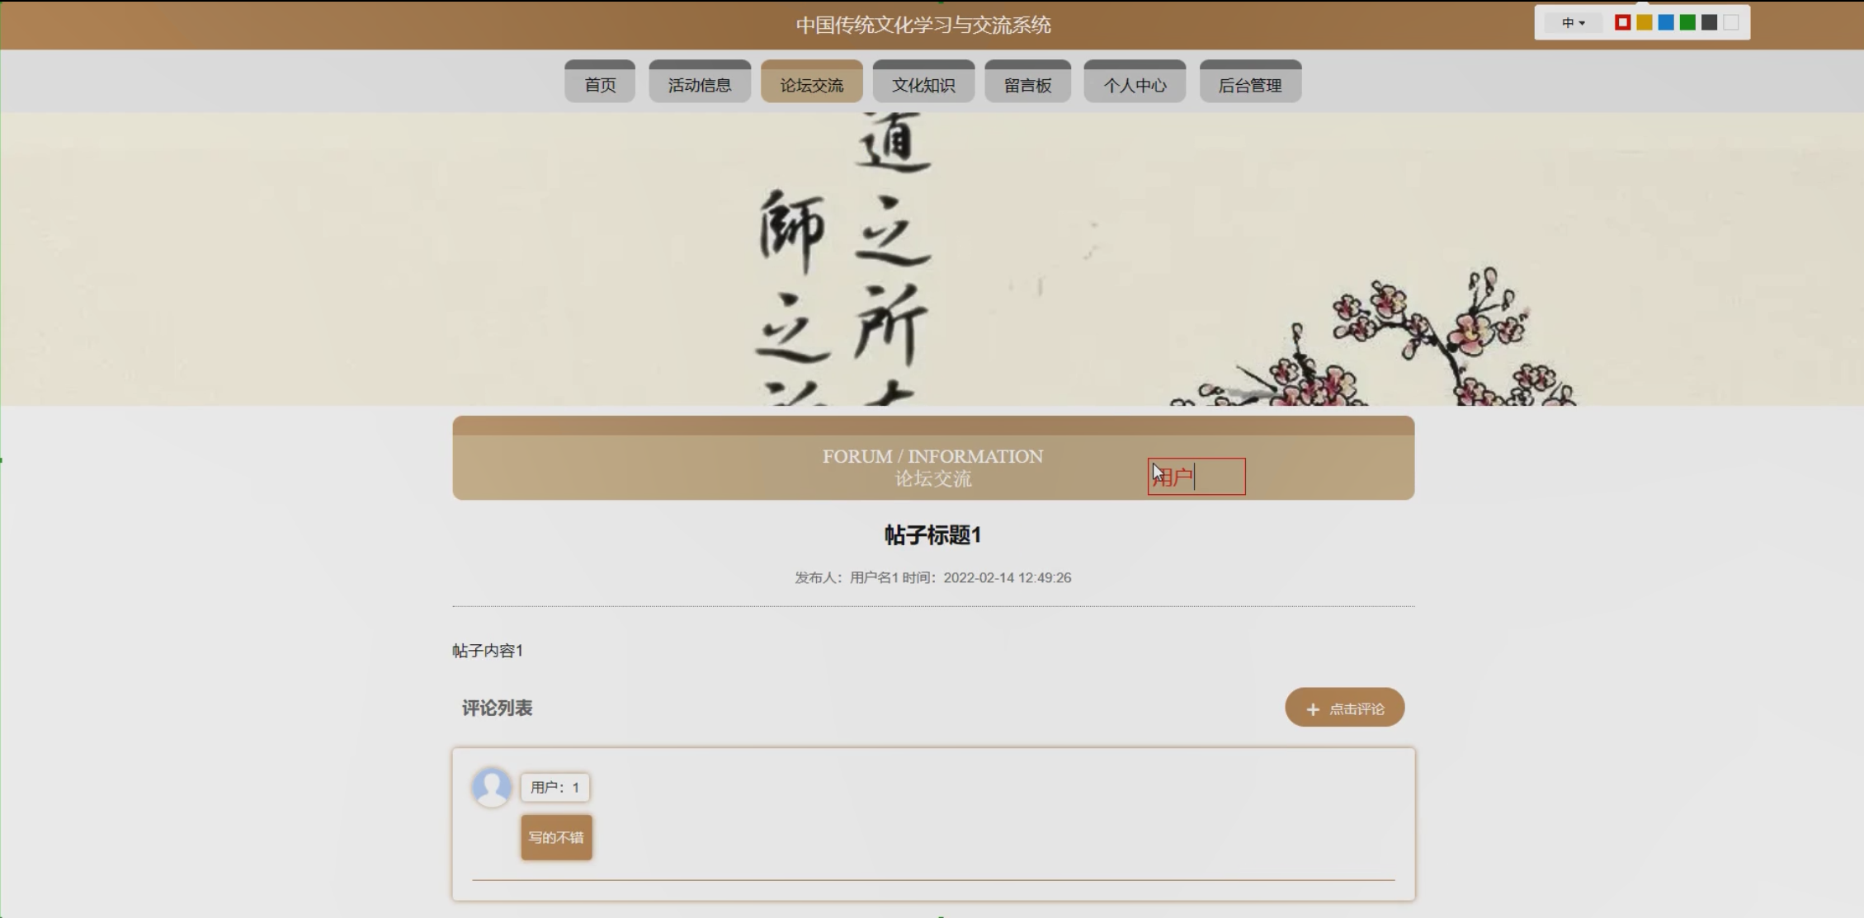Image resolution: width=1864 pixels, height=918 pixels.
Task: Pick the yellow color swatch
Action: [1644, 23]
